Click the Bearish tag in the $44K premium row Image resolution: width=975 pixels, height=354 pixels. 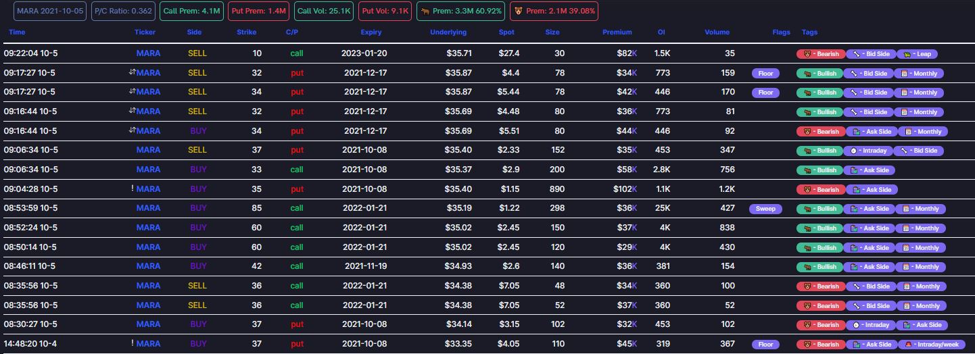(x=820, y=132)
